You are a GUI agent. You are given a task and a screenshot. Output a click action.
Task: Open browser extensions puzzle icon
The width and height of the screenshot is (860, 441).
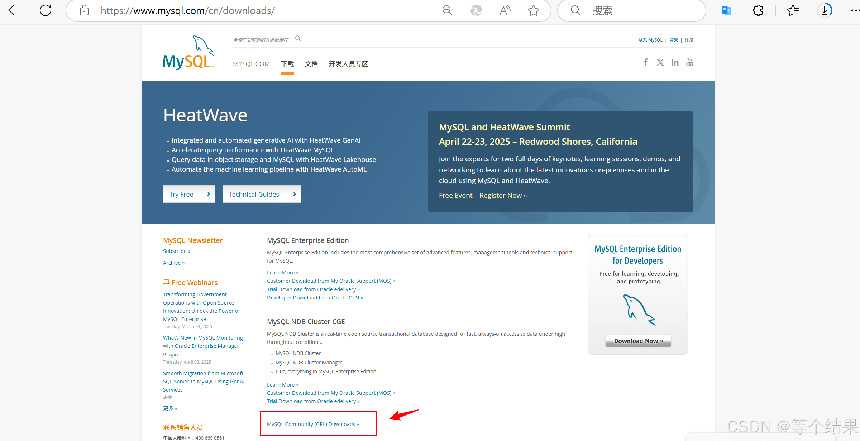click(x=758, y=10)
